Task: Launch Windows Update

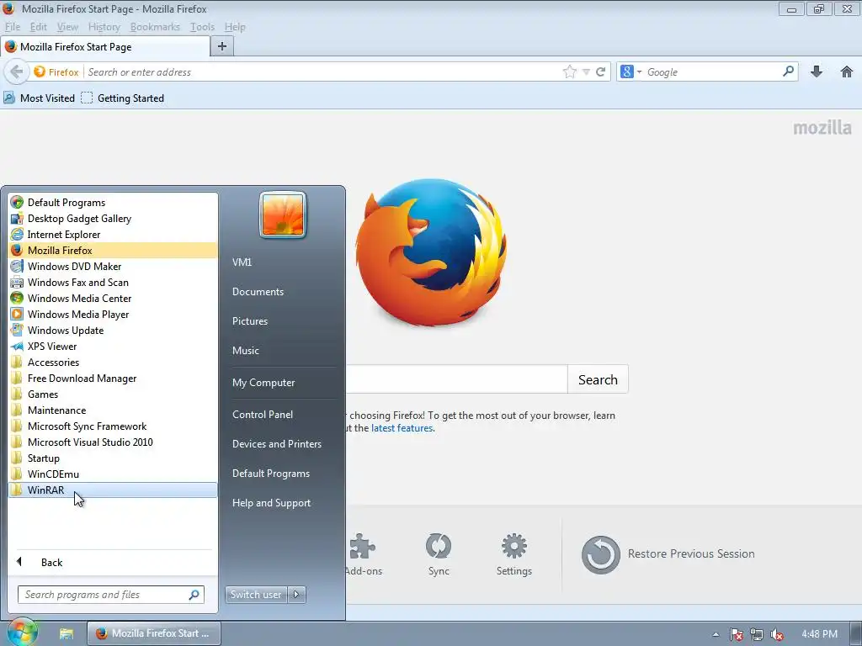Action: [113, 330]
